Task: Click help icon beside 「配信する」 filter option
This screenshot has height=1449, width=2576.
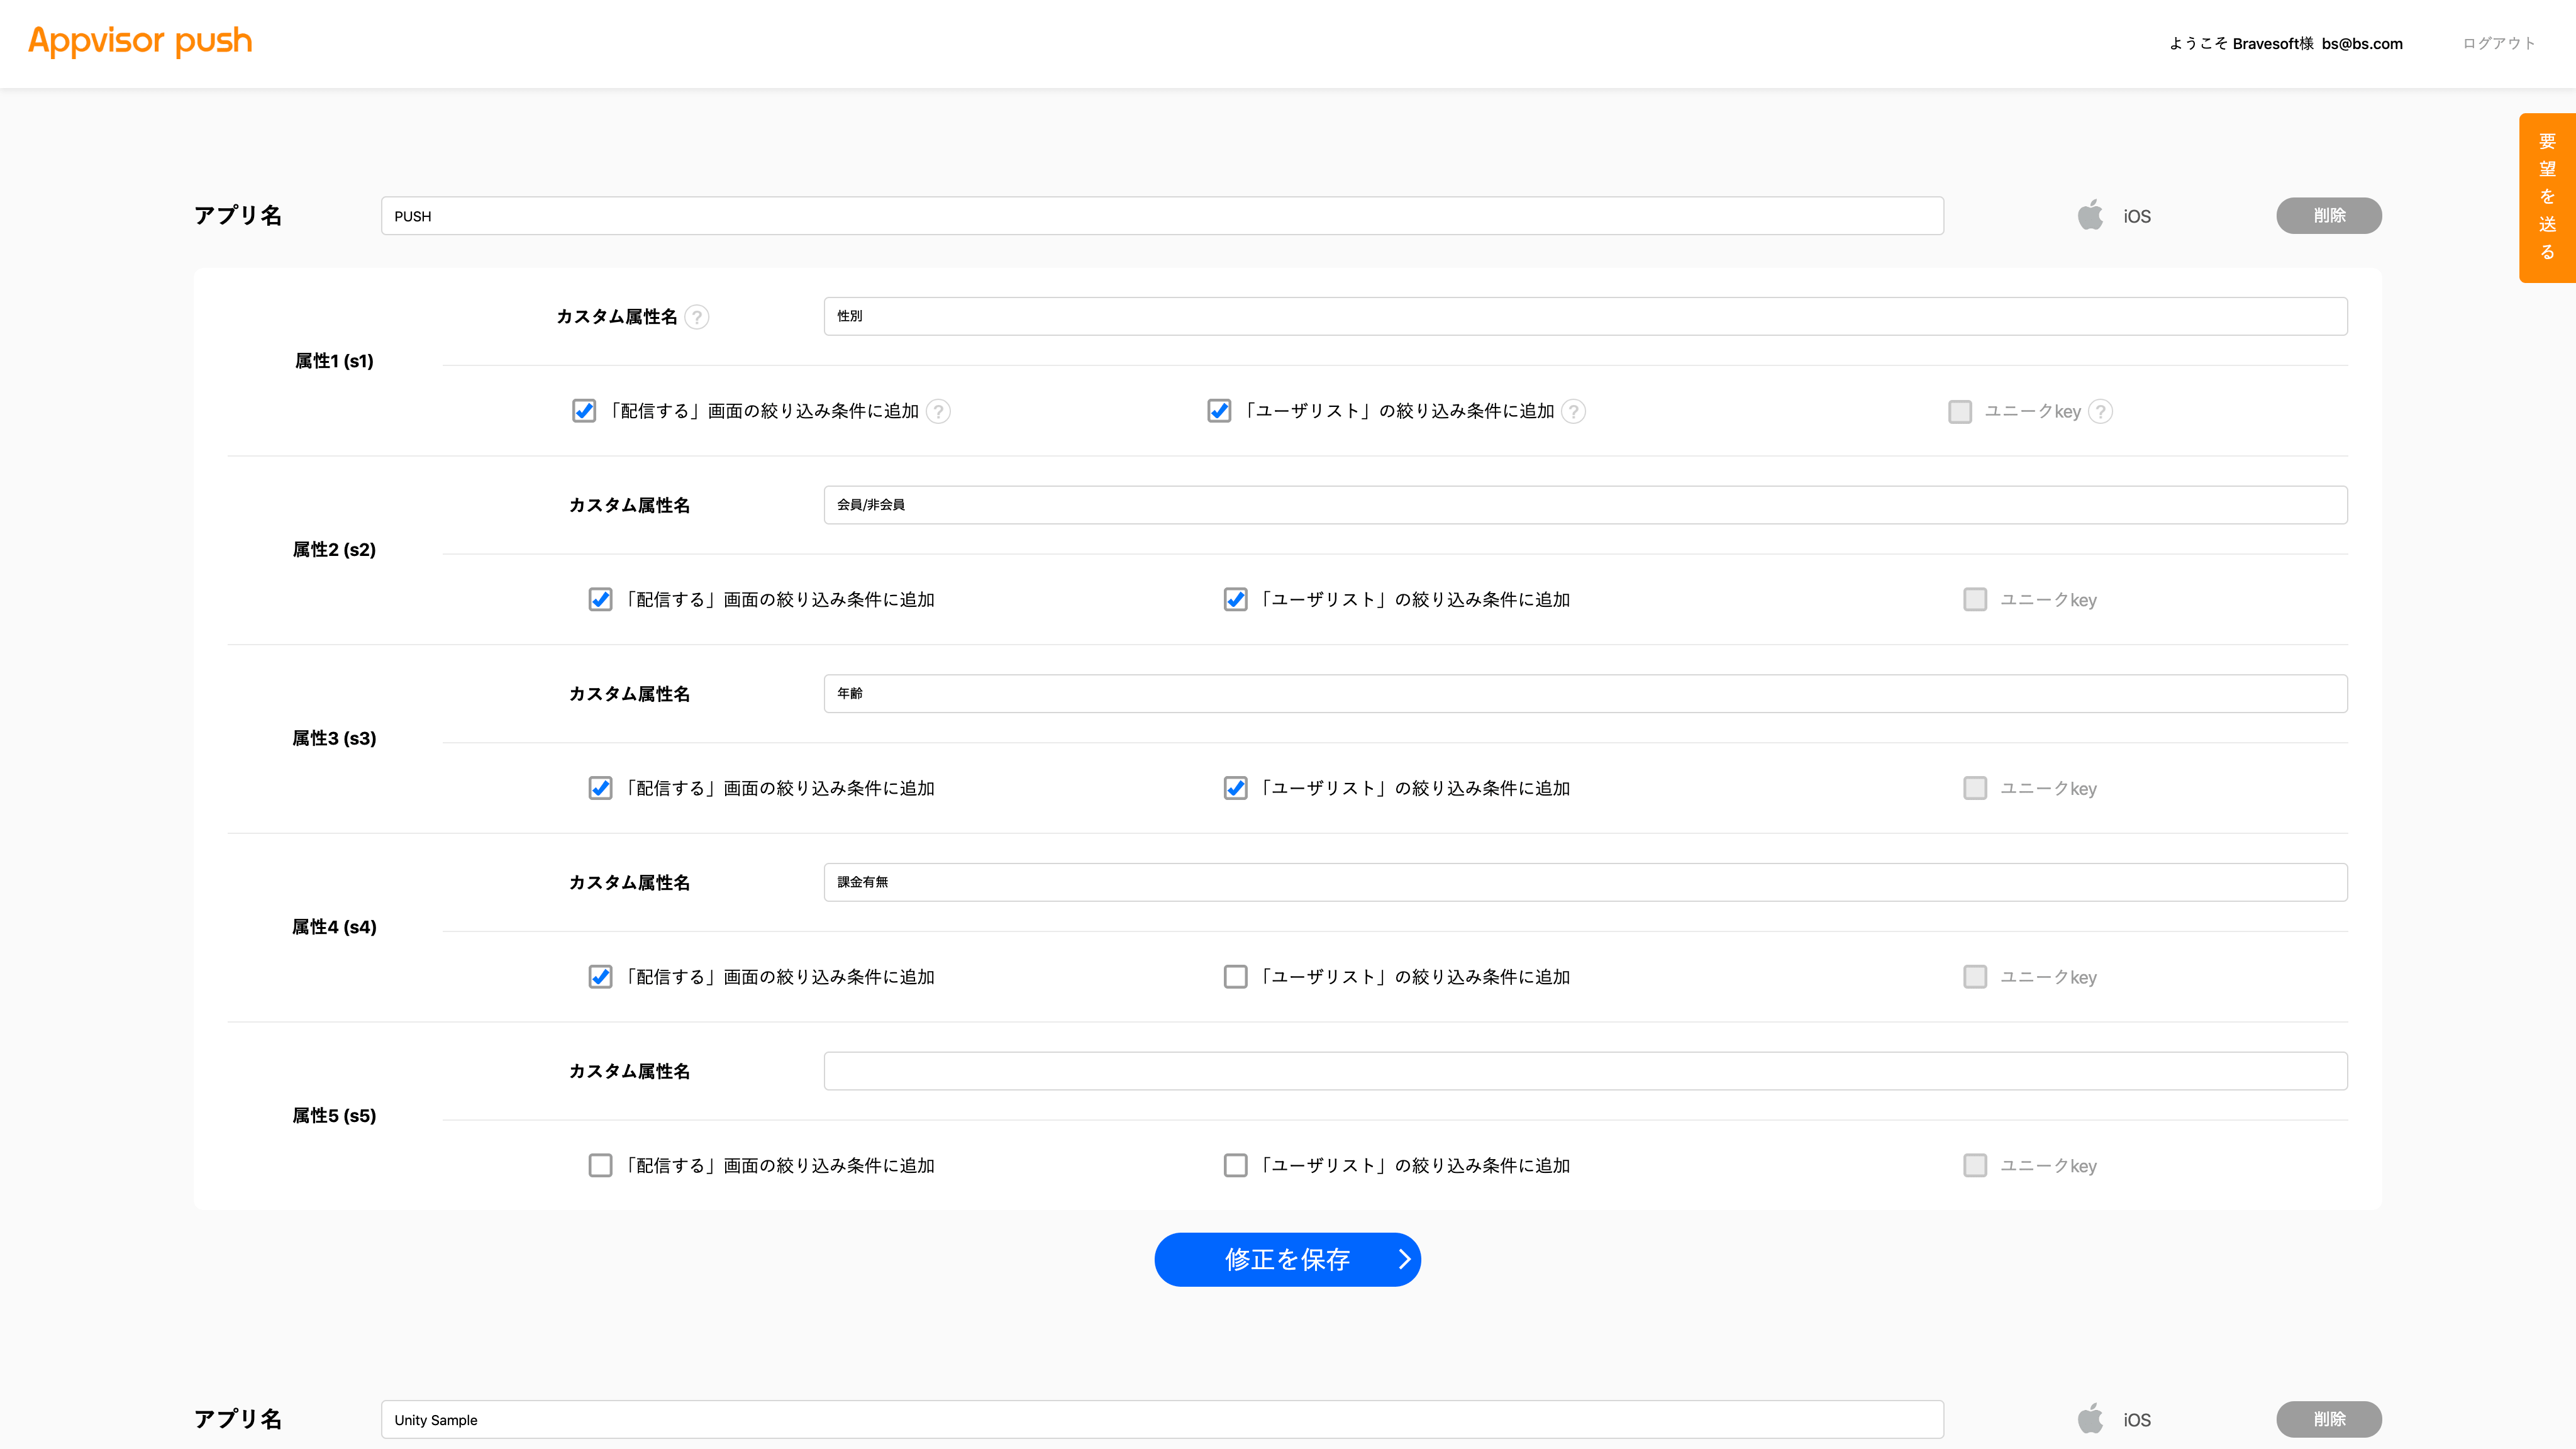Action: click(x=938, y=411)
